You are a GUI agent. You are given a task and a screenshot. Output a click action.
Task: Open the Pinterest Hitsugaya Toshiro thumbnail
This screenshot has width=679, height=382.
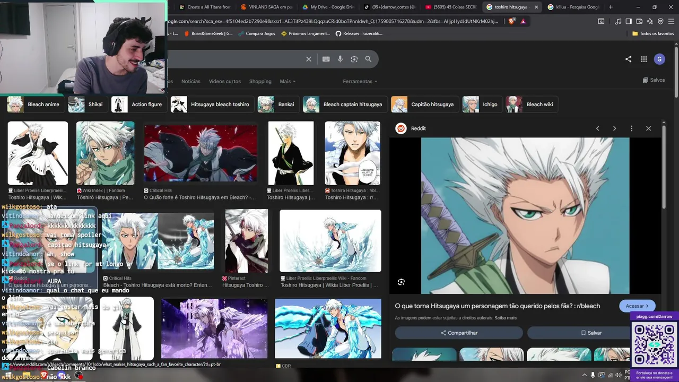point(246,241)
